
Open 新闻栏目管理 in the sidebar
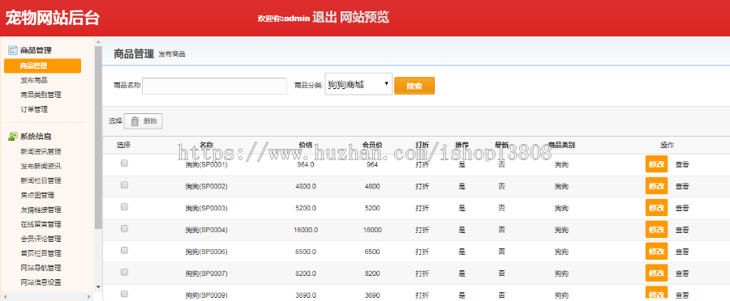coord(41,180)
